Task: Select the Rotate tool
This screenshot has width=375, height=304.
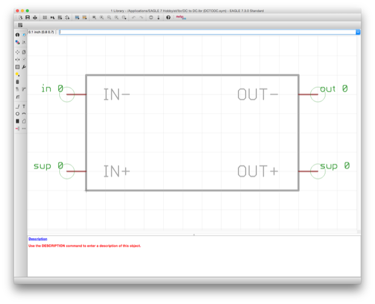Action: coord(24,59)
